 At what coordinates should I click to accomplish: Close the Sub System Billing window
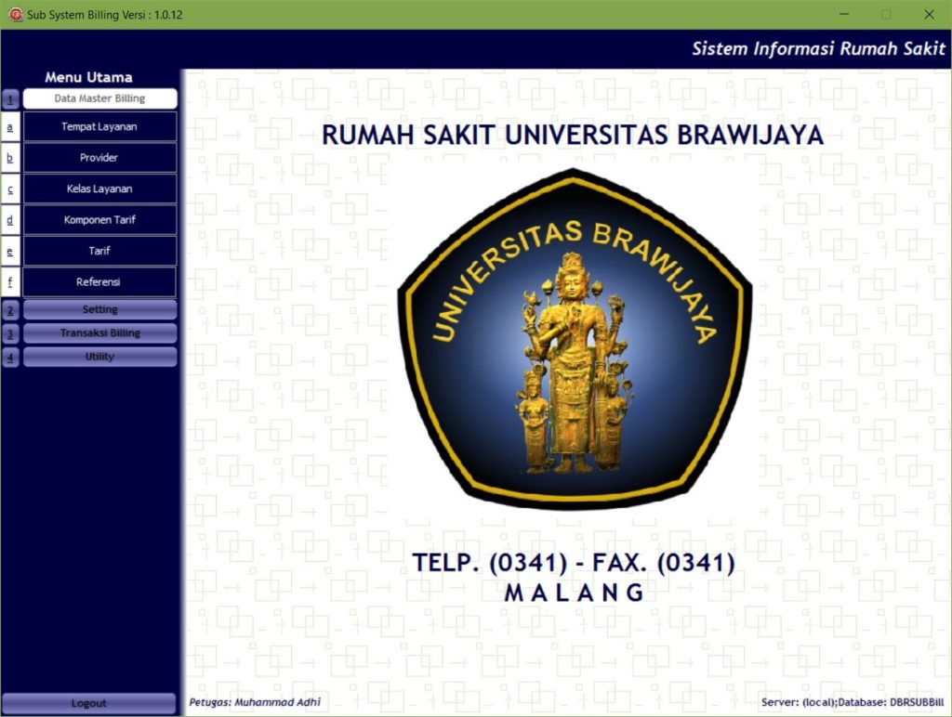pyautogui.click(x=929, y=14)
